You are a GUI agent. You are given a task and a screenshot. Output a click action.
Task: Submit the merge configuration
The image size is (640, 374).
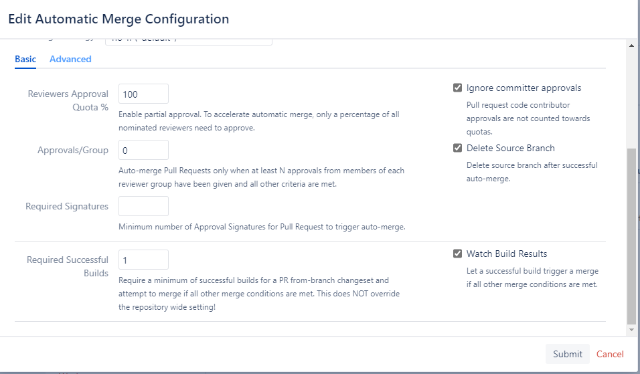[567, 354]
